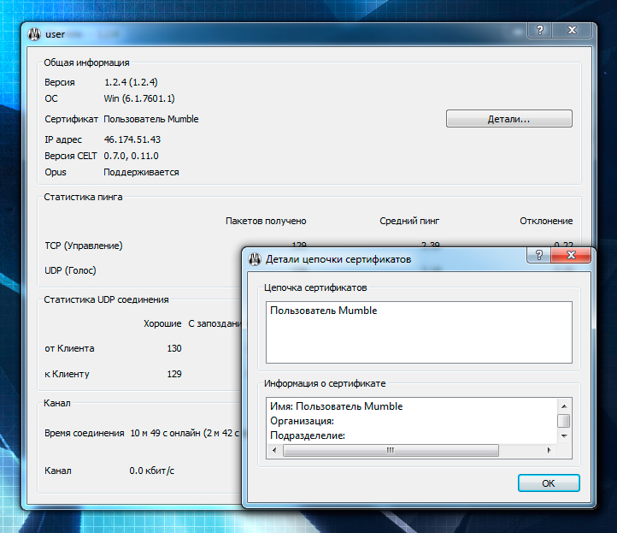This screenshot has height=533, width=617.
Task: Click bandwidth value 0.0 кбит/с
Action: 152,471
